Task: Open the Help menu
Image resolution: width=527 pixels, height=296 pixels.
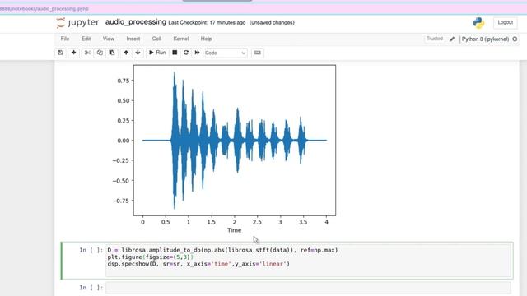Action: coord(206,39)
